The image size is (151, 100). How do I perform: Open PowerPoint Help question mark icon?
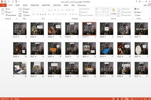(x=136, y=2)
